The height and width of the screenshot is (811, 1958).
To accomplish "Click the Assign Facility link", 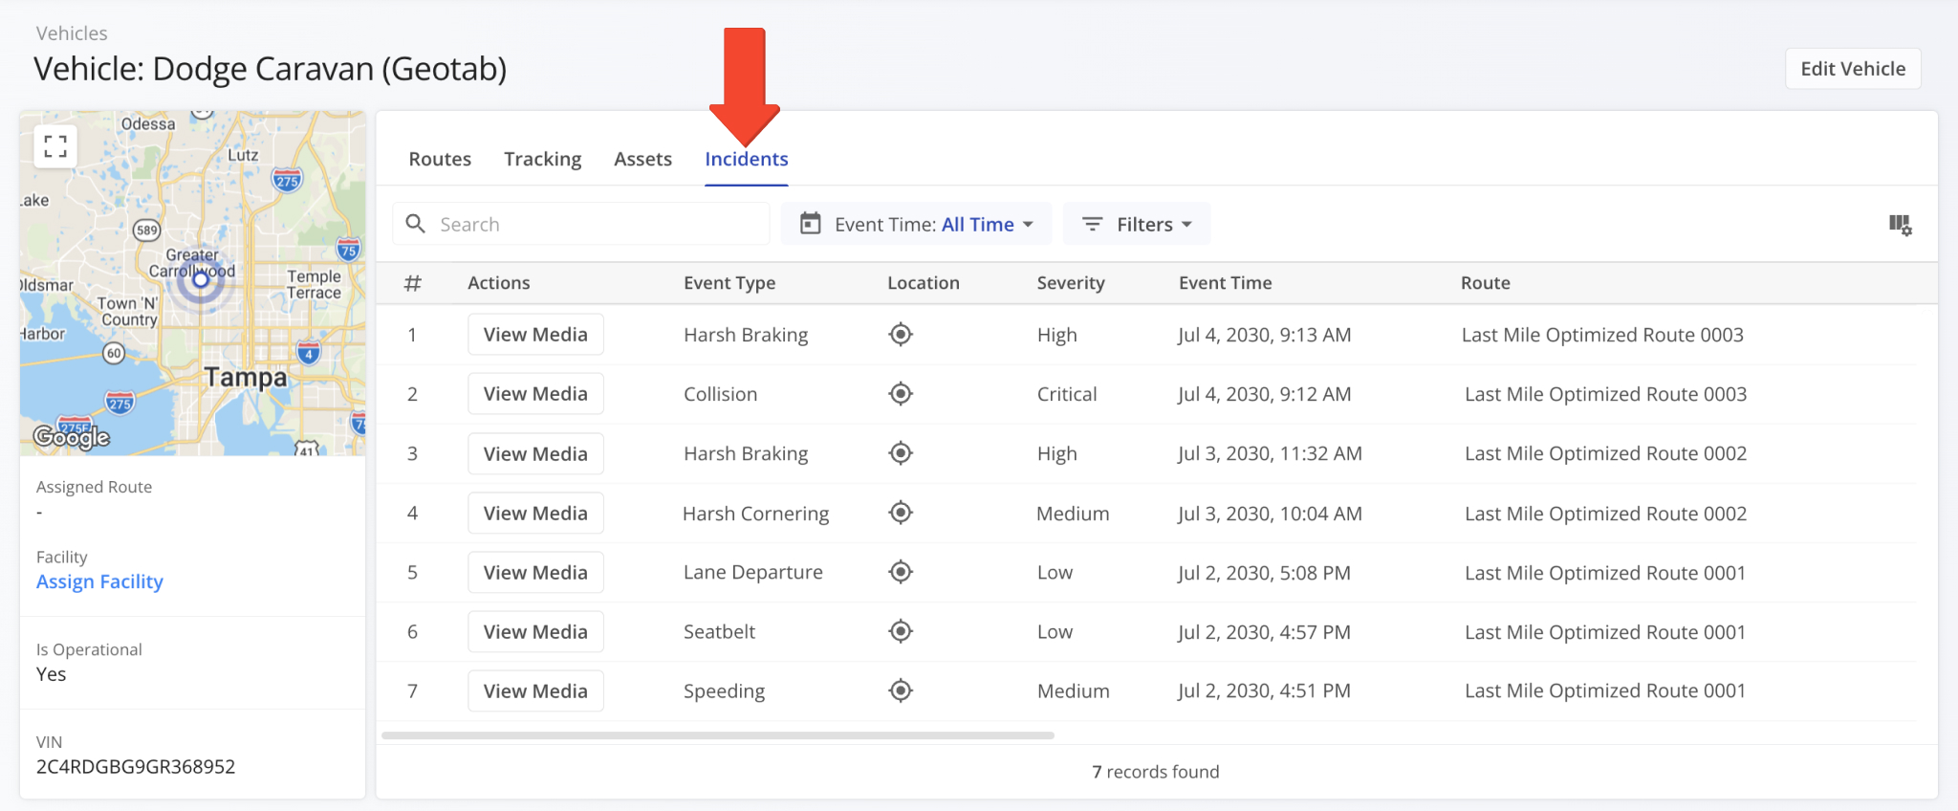I will 99,581.
